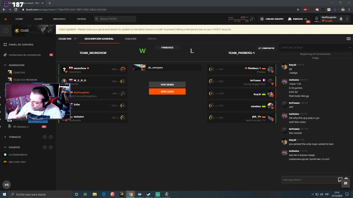Open the FACEIT home logo

click(x=5, y=19)
